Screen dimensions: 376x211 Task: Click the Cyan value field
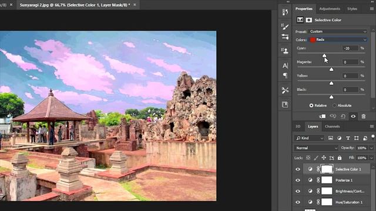350,48
